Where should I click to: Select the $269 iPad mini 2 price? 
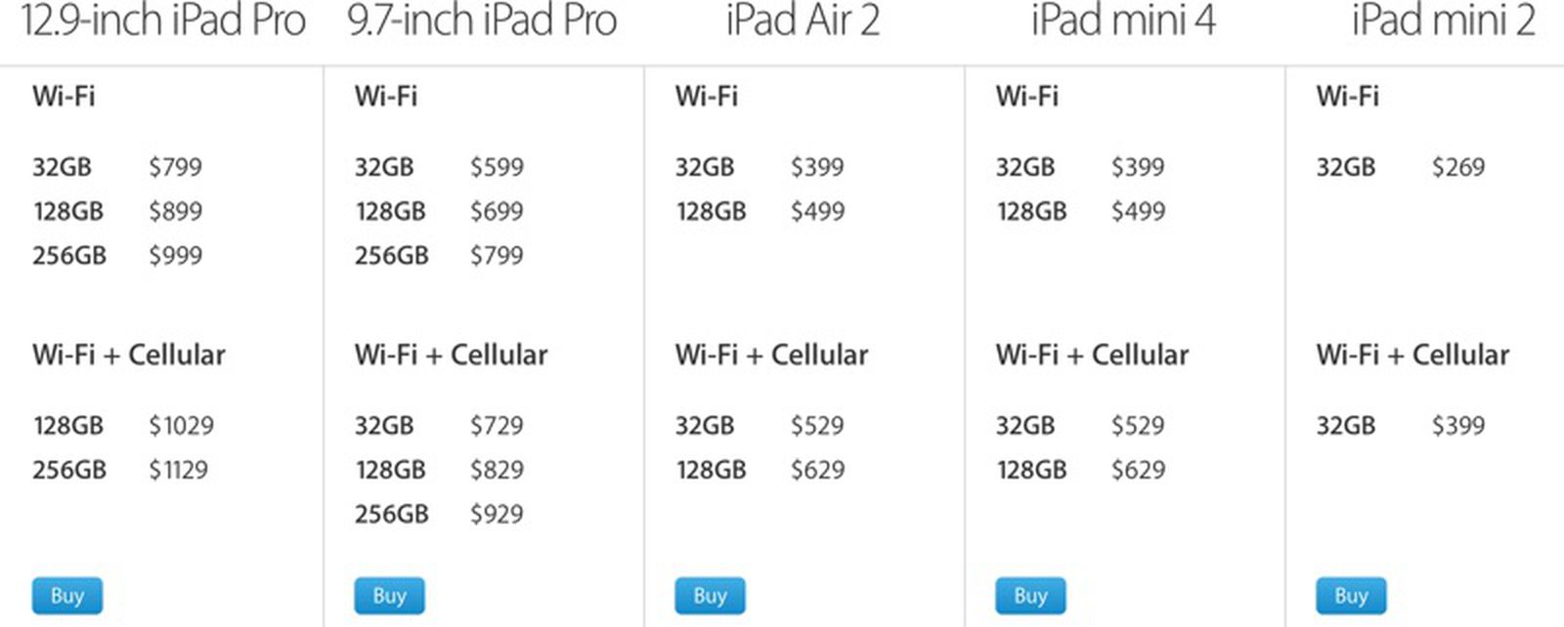1458,167
